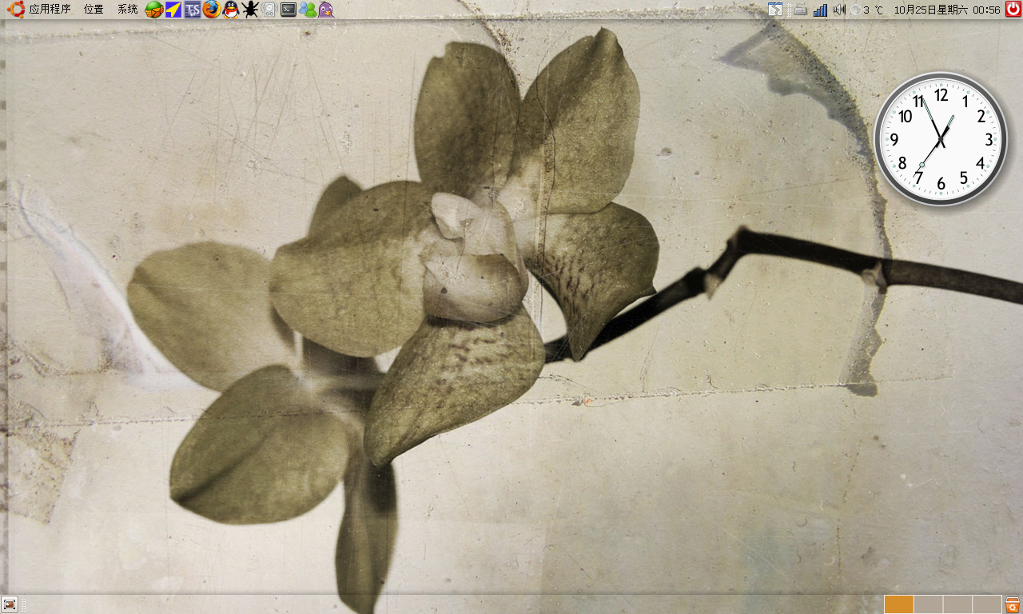
Task: Open the network signal strength indicator
Action: tap(821, 10)
